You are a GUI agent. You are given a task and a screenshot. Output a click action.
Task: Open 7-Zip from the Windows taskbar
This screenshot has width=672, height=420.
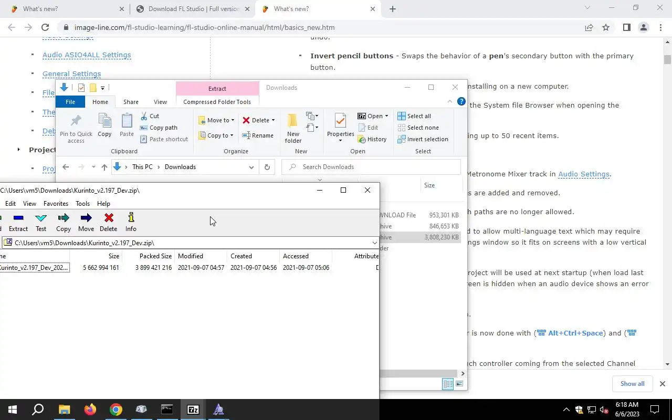pos(193,409)
